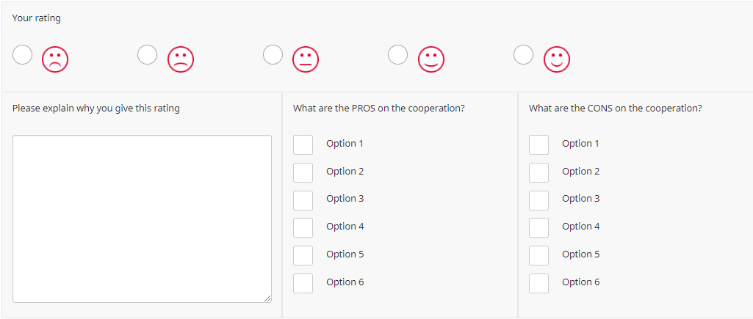The height and width of the screenshot is (319, 753).
Task: Click the broadly smiling face icon
Action: [x=557, y=59]
